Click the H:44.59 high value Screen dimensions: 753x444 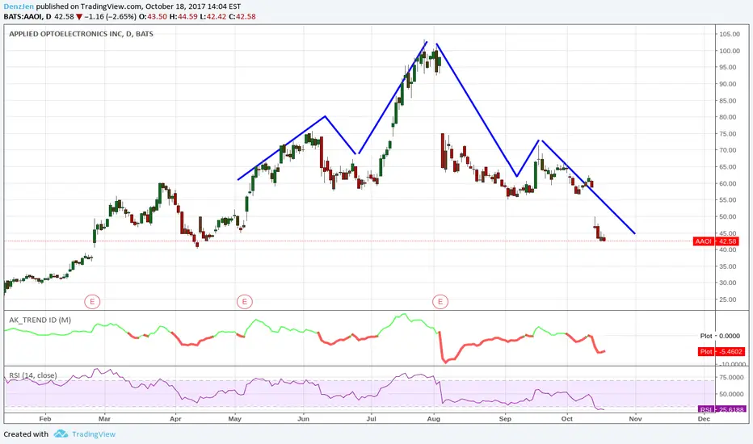click(x=183, y=16)
